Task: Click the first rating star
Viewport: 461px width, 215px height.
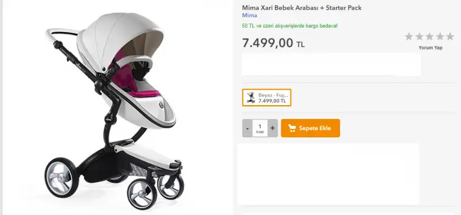Action: tap(409, 37)
